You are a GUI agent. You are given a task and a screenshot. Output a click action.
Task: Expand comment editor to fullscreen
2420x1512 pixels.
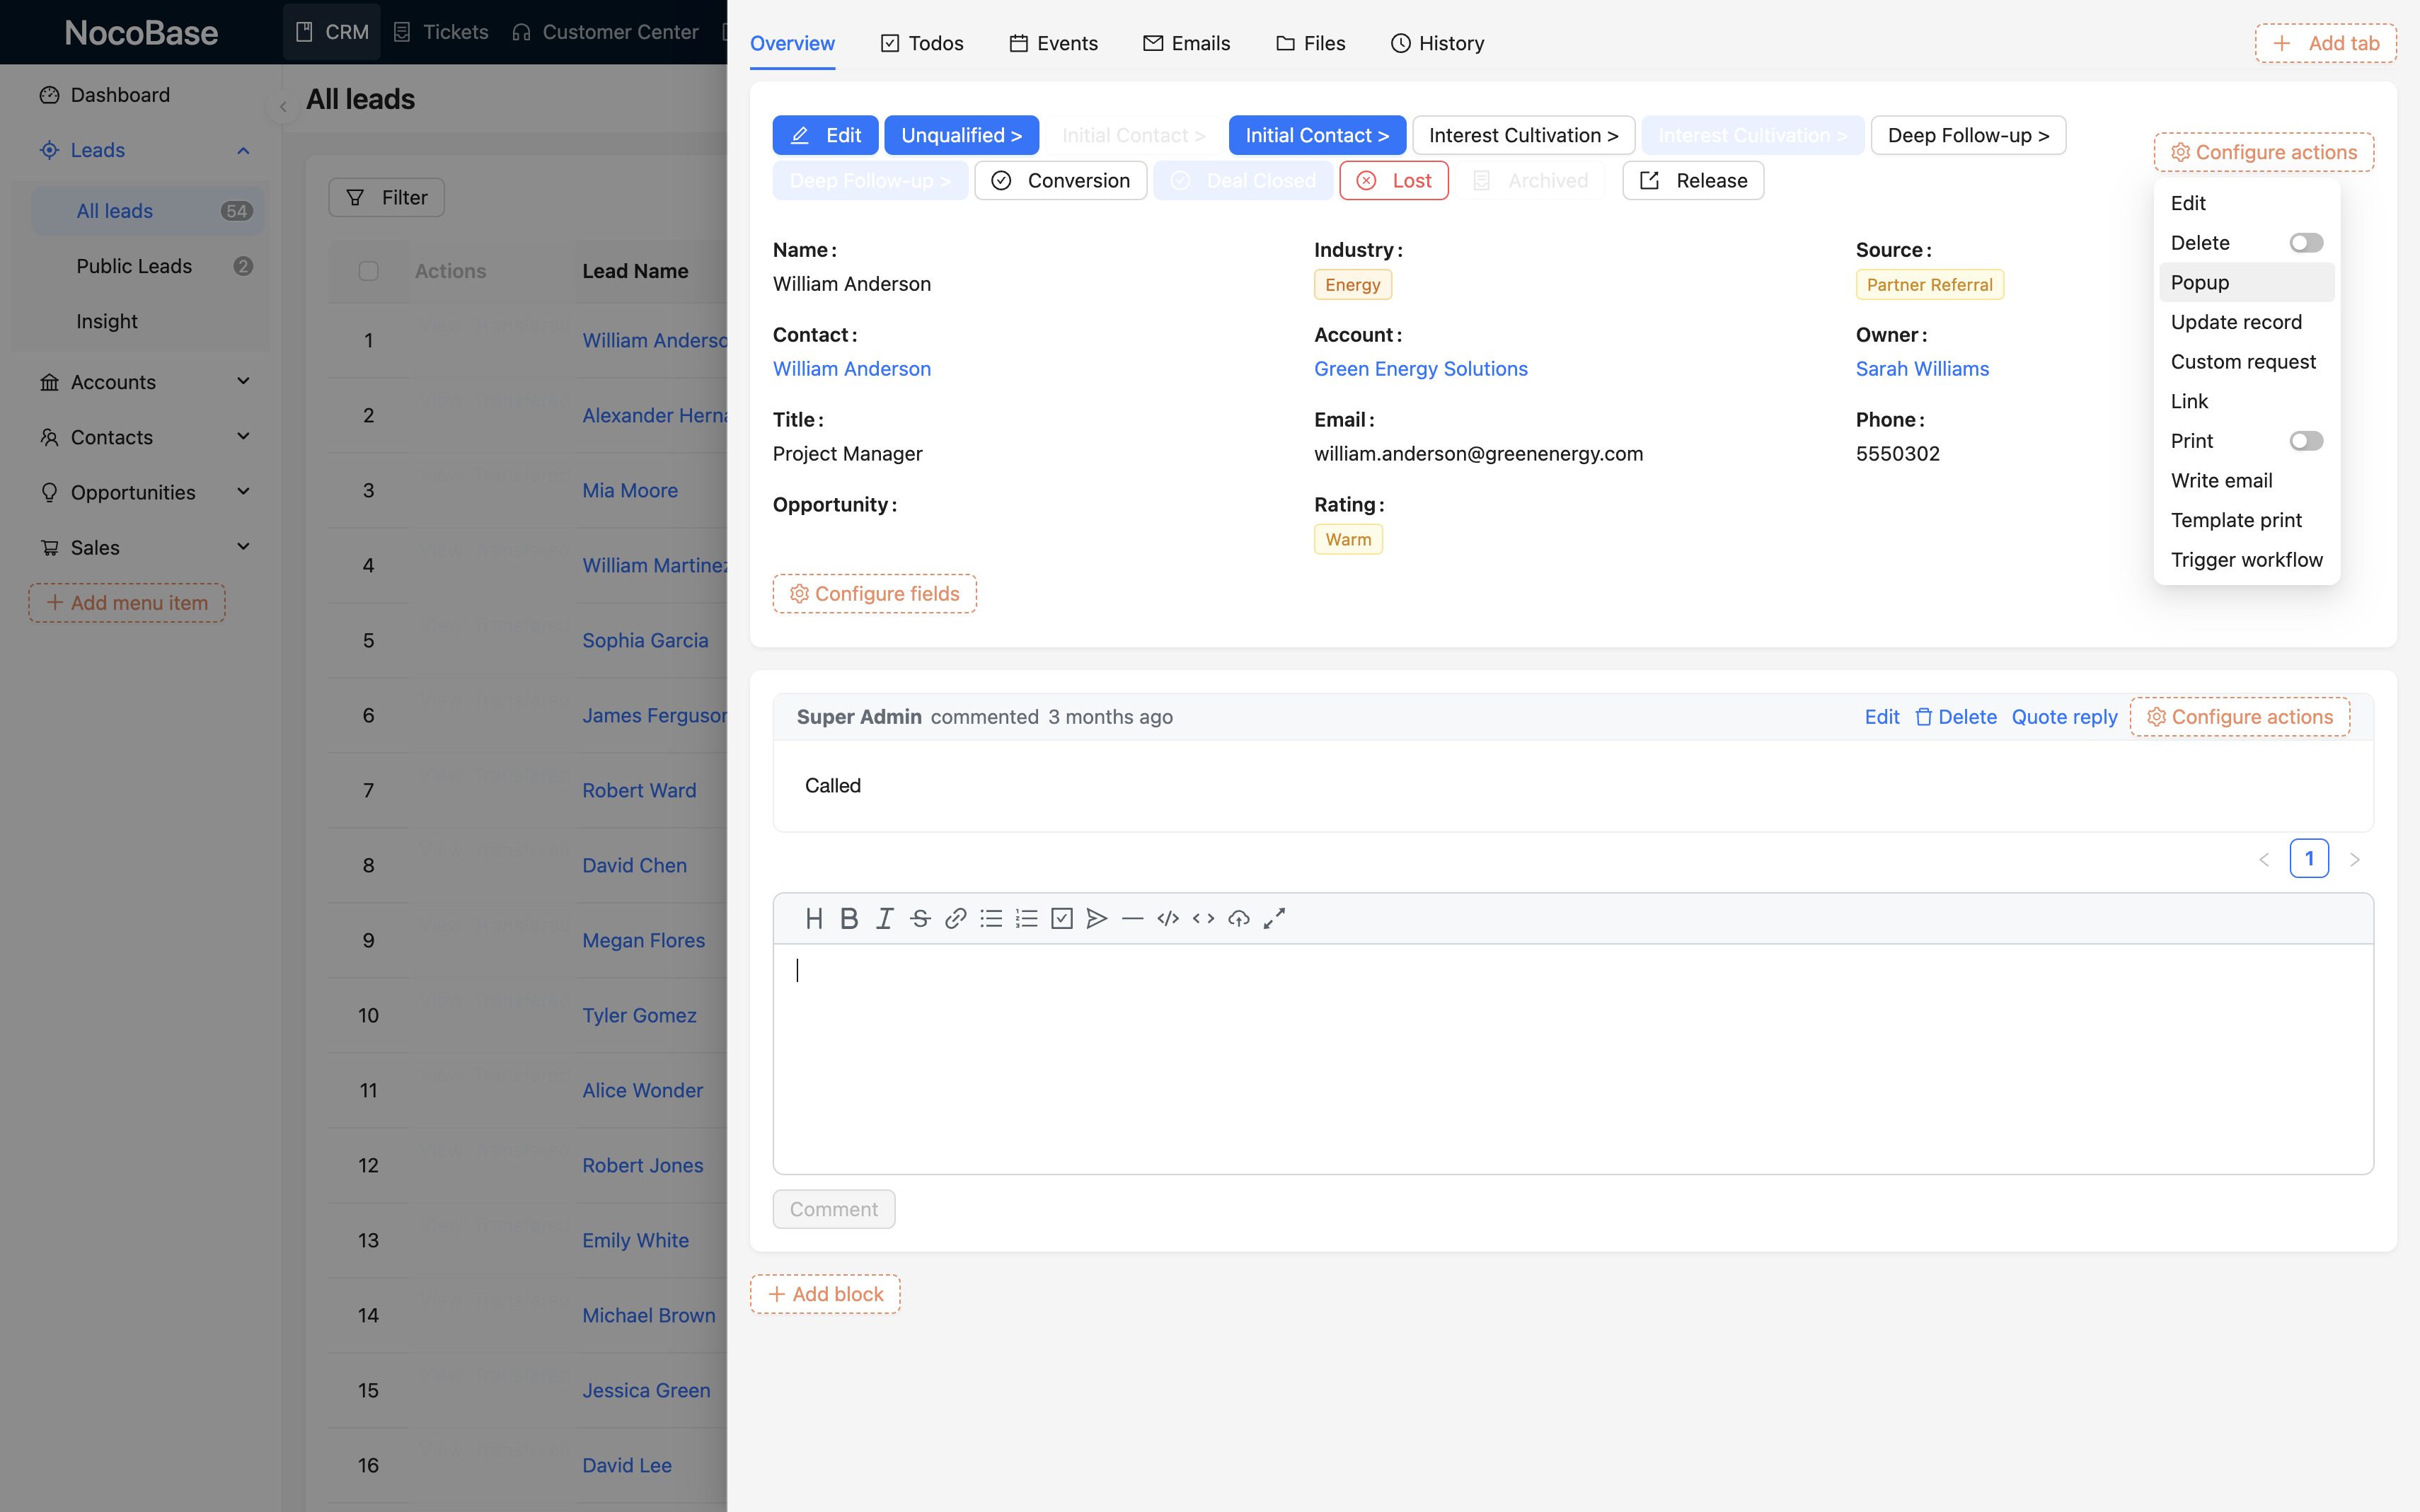point(1274,918)
